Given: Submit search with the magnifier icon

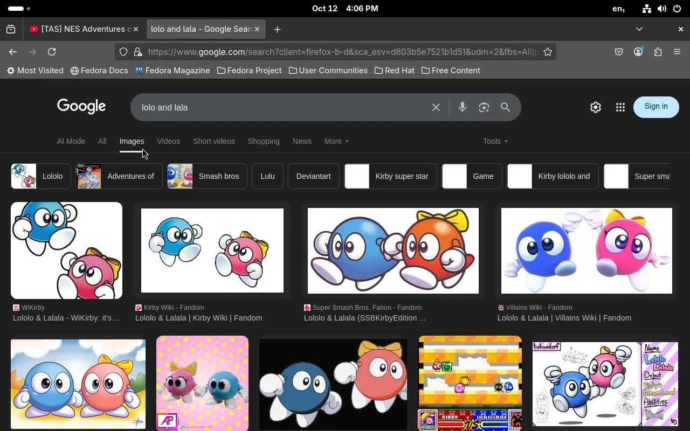Looking at the screenshot, I should [x=505, y=107].
